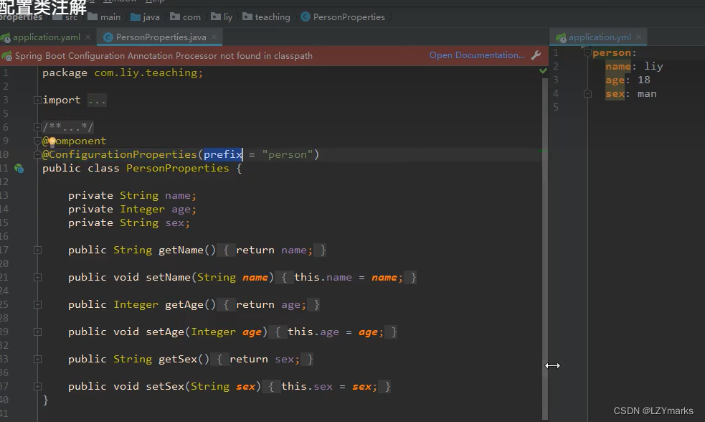The height and width of the screenshot is (422, 705).
Task: Click the green checkmark inspection indicator
Action: point(543,70)
